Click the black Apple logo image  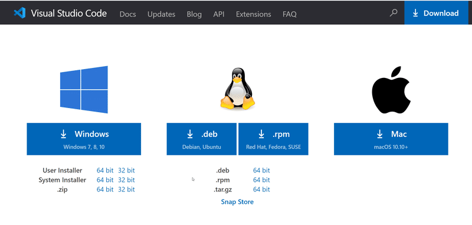(391, 90)
